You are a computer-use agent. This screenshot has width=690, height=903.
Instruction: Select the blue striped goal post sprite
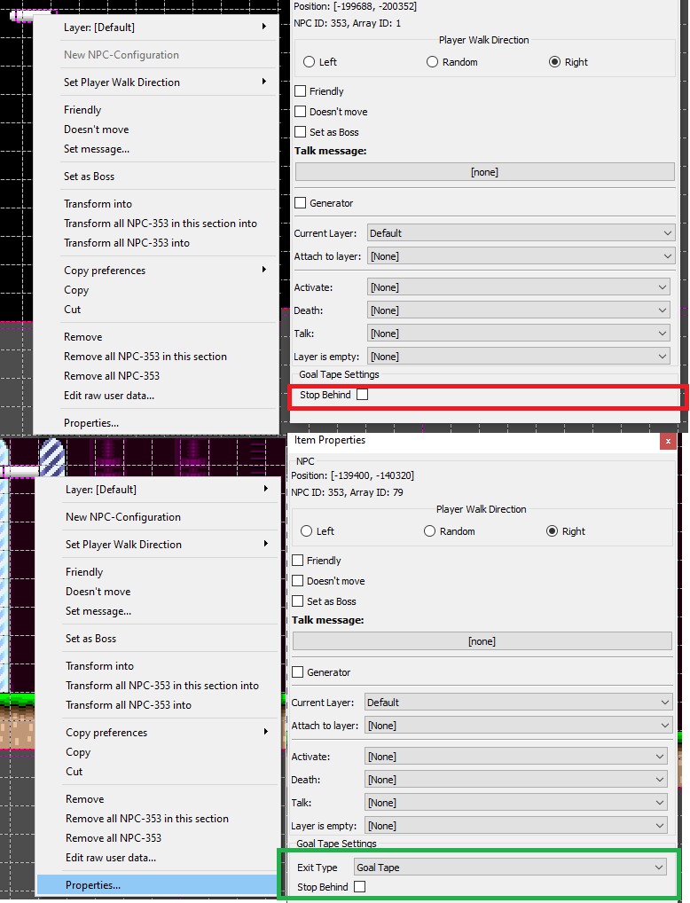(51, 457)
